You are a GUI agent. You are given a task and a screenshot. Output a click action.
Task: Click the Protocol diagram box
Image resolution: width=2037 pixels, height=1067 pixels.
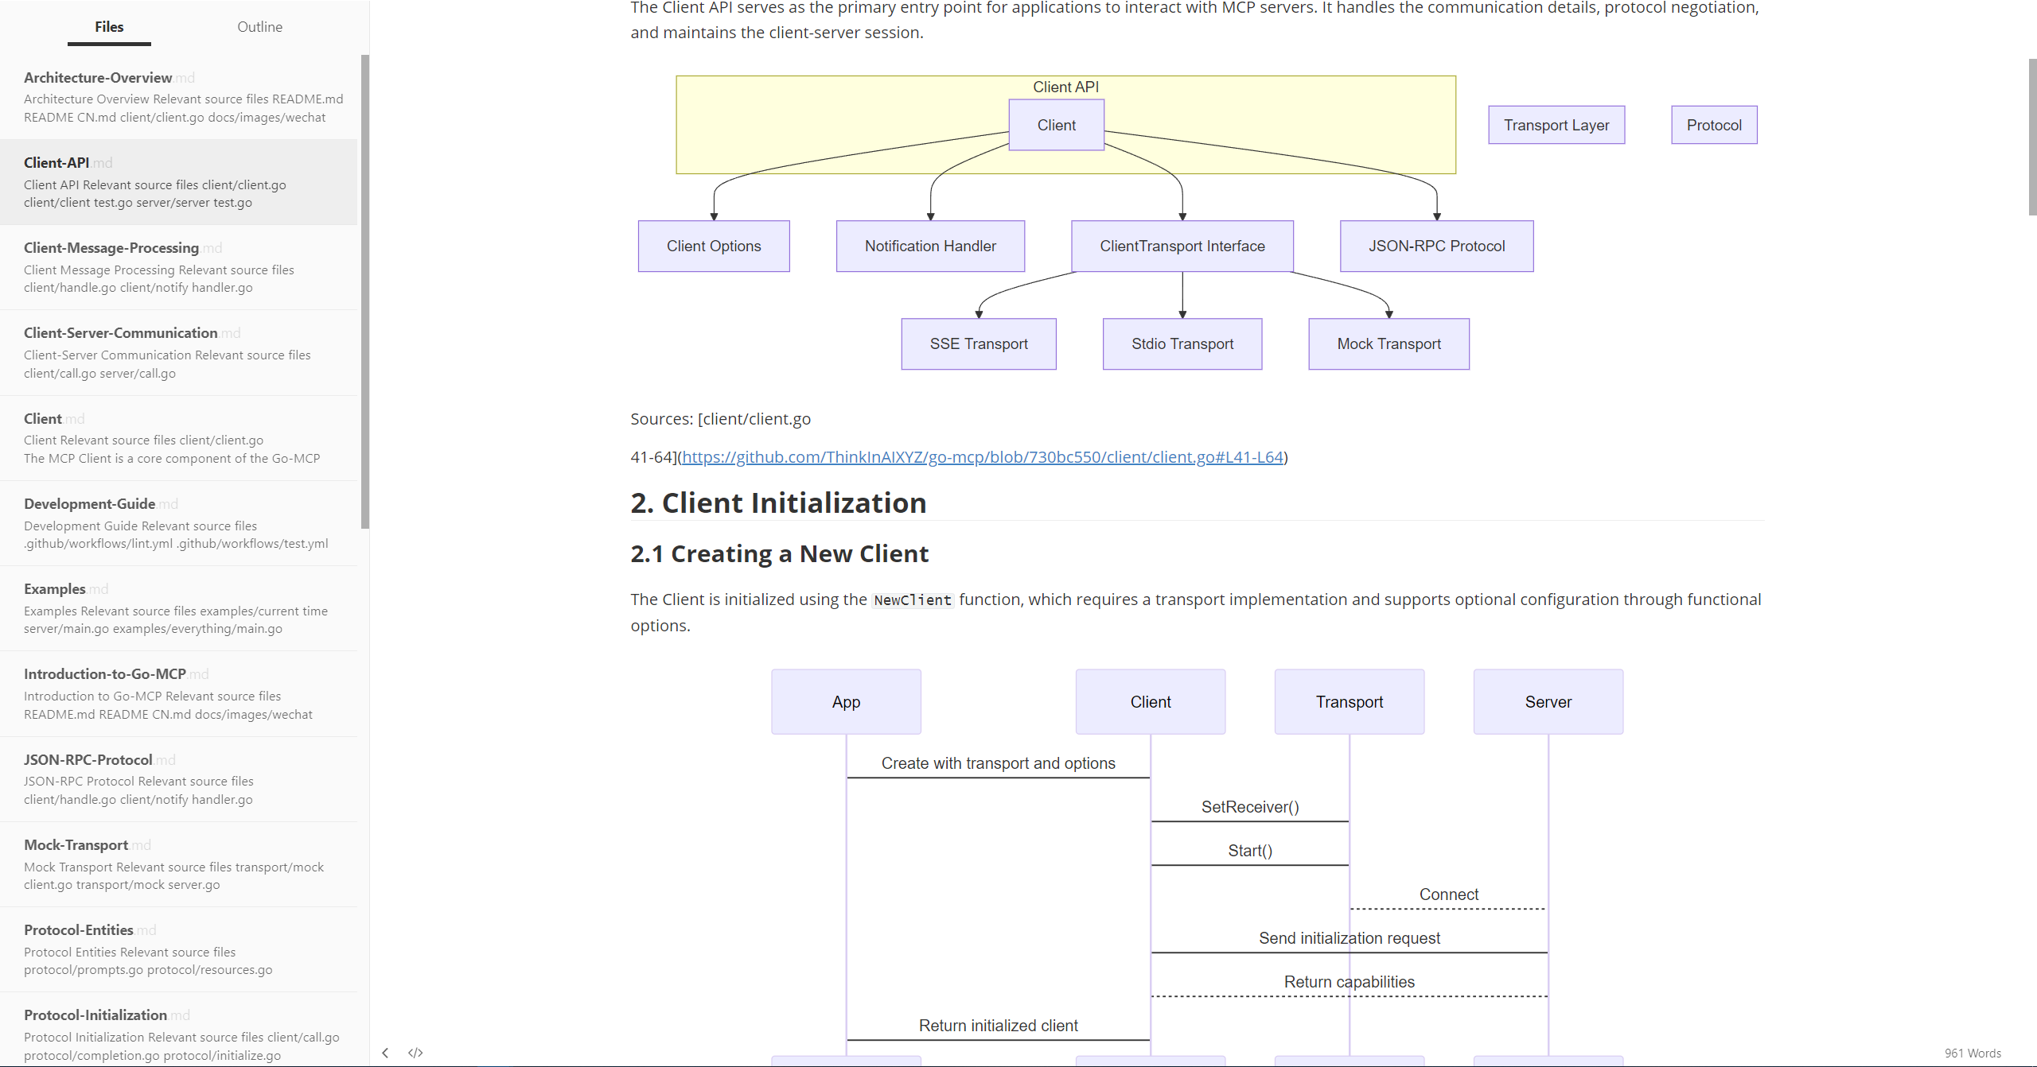pyautogui.click(x=1714, y=125)
